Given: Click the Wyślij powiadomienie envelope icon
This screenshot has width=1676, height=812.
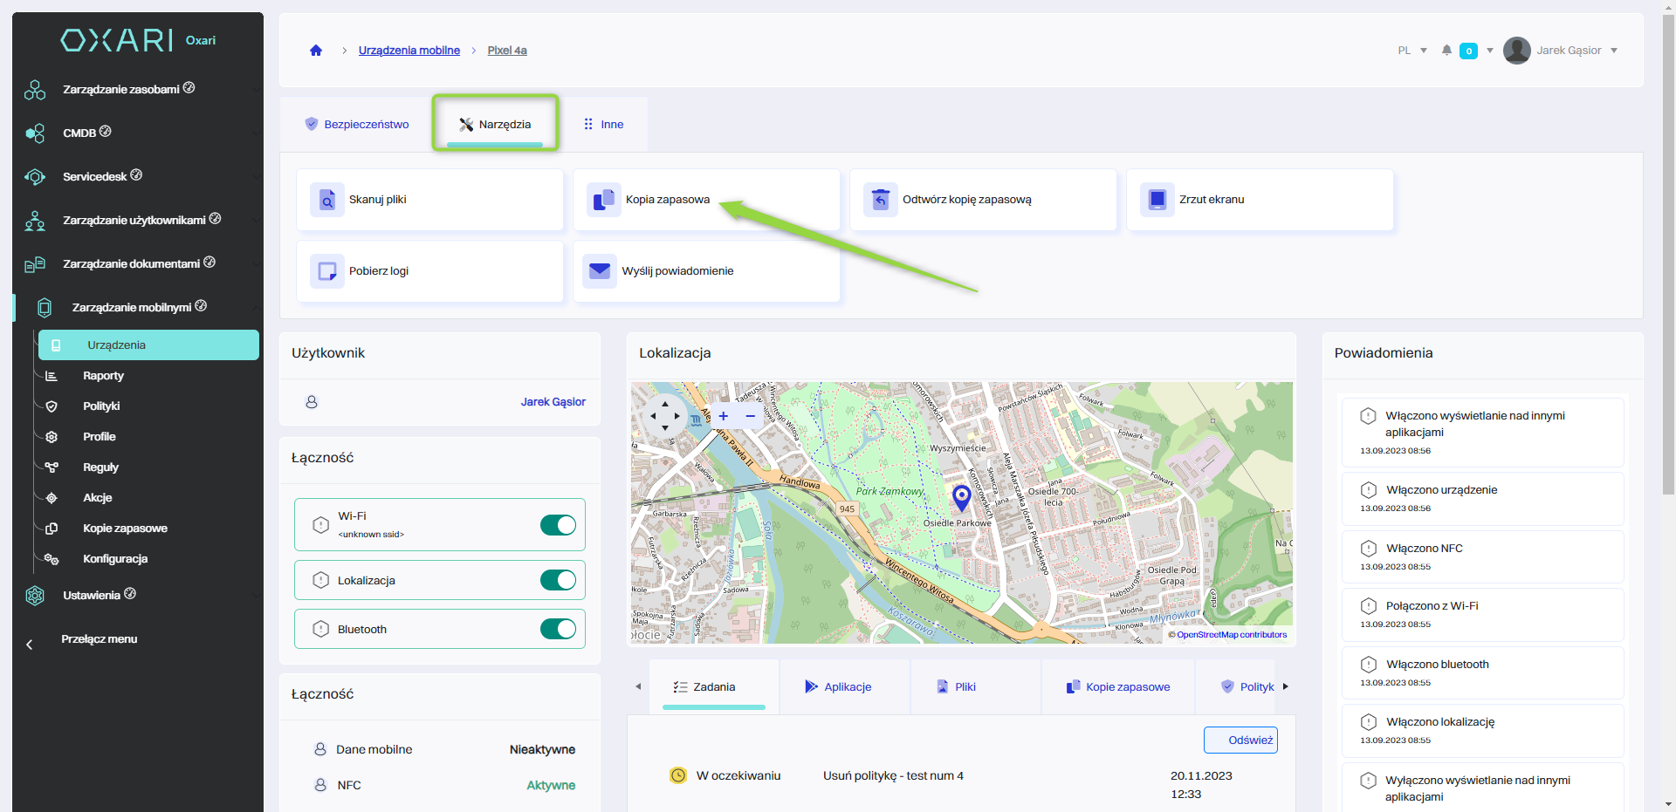Looking at the screenshot, I should point(600,271).
